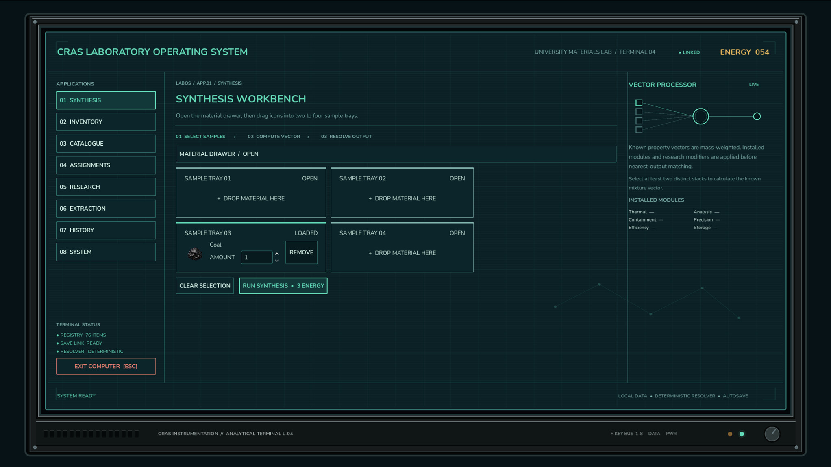Click Clear Selection button

click(204, 286)
